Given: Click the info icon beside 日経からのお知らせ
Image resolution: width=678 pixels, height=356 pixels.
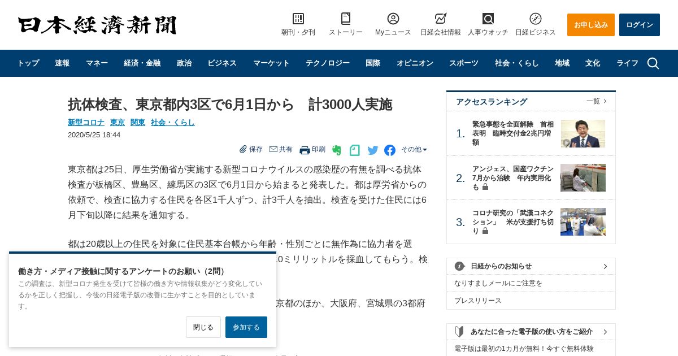Looking at the screenshot, I should [x=460, y=266].
